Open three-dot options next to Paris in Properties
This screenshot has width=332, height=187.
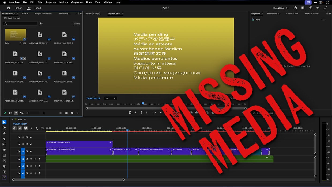(x=323, y=20)
